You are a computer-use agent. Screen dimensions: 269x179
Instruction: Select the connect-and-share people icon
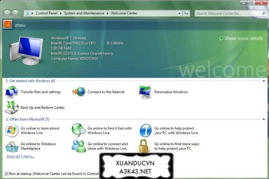79,146
